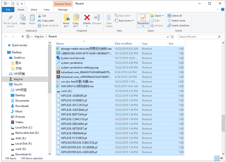Click the Refresh button

click(172, 37)
